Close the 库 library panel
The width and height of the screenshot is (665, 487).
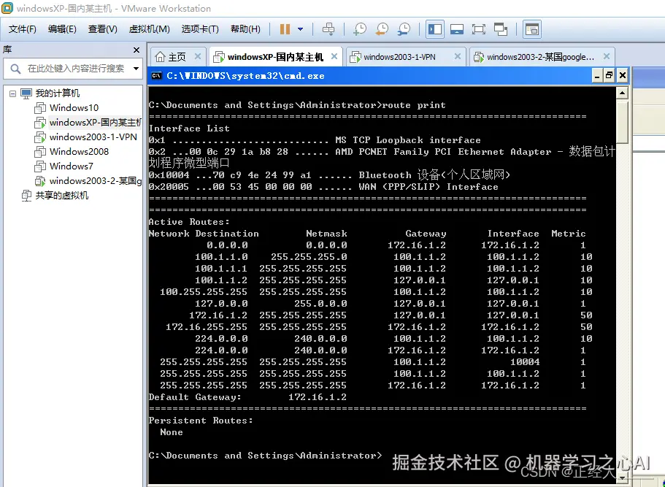(136, 50)
